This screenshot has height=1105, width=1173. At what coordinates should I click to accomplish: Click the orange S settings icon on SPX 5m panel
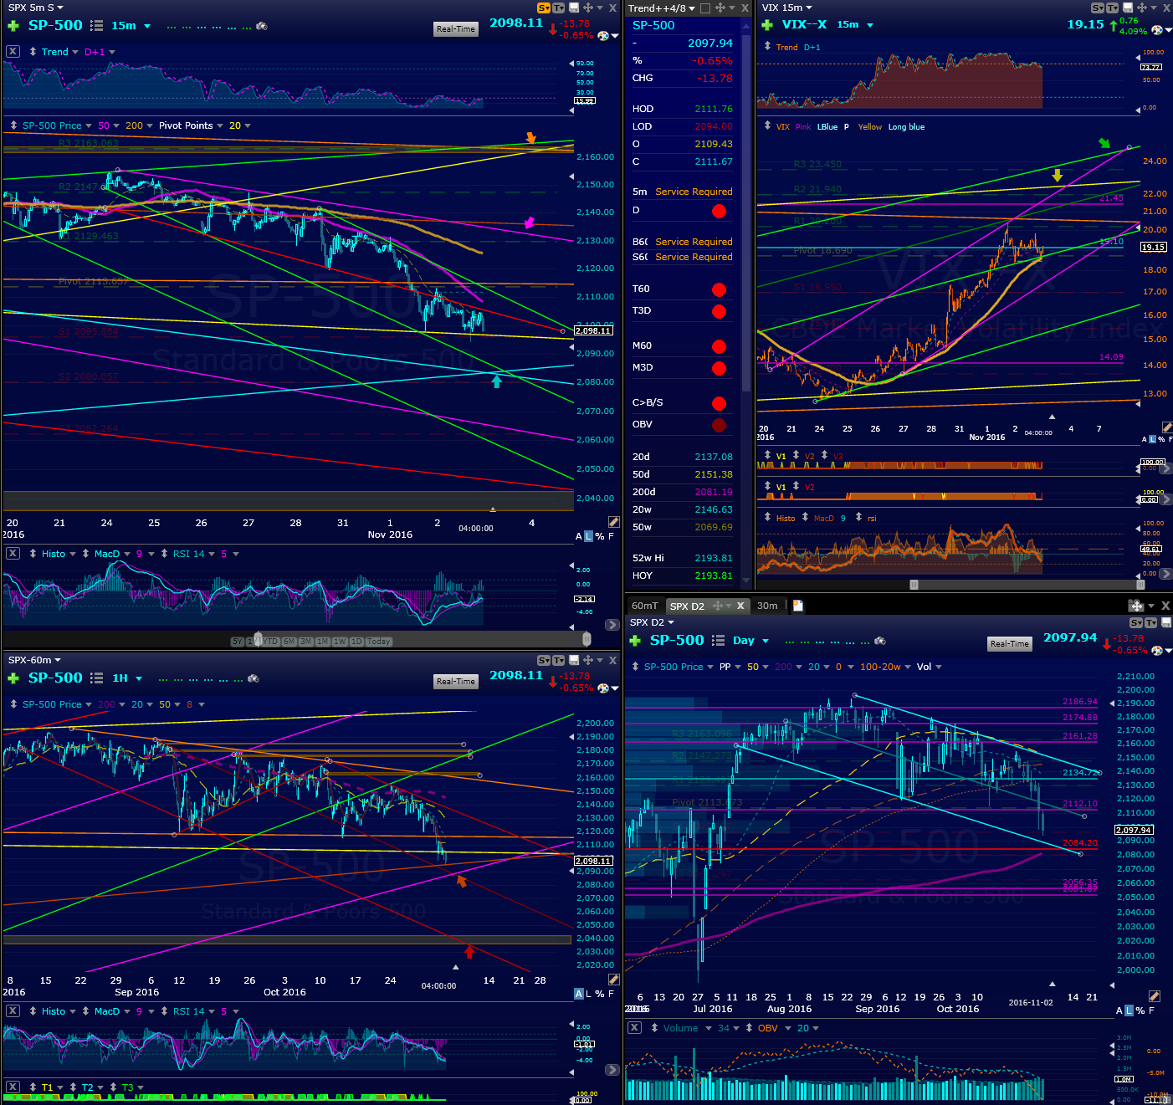(x=544, y=8)
